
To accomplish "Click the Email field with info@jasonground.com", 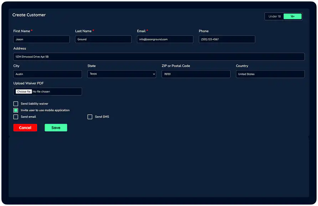I will click(165, 39).
